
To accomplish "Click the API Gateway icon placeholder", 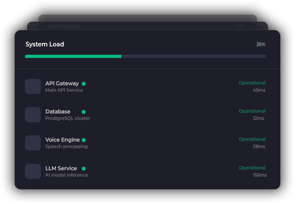I will [33, 87].
